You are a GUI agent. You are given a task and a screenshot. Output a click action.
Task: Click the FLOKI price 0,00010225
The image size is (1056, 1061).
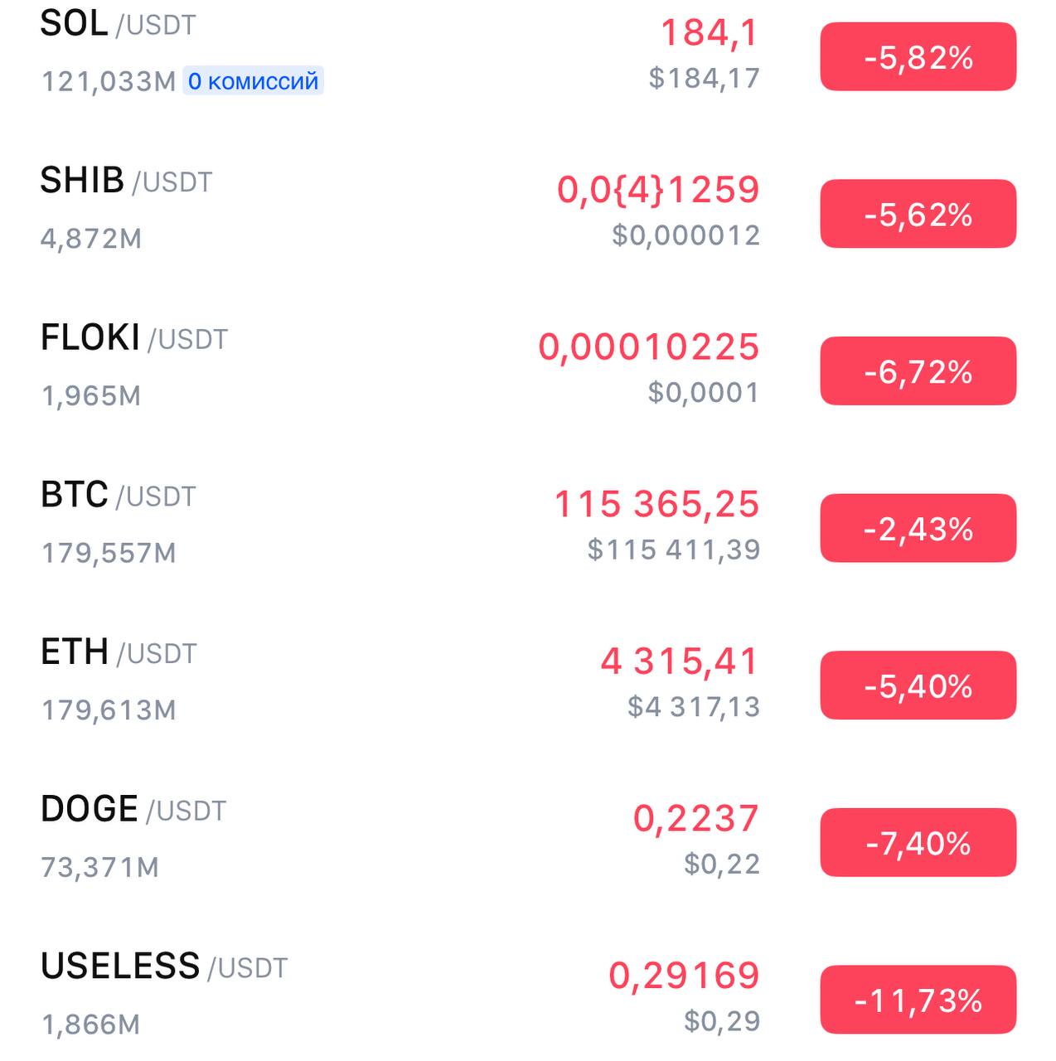(x=649, y=347)
